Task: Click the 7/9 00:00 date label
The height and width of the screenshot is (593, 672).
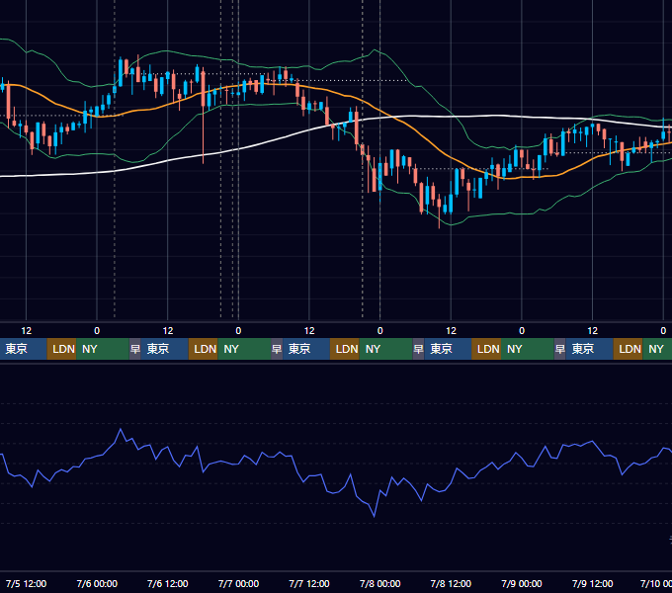Action: click(522, 583)
